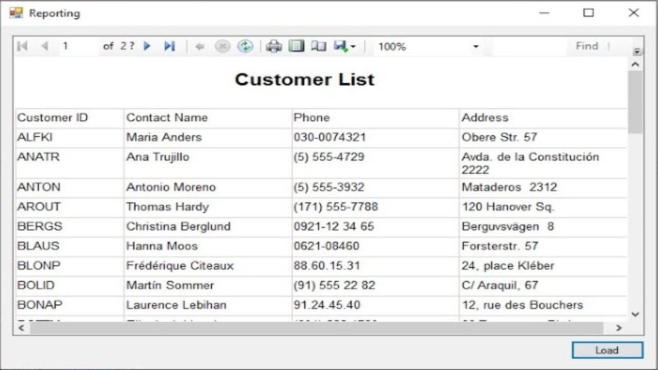
Task: Switch to print layout view
Action: tap(296, 46)
